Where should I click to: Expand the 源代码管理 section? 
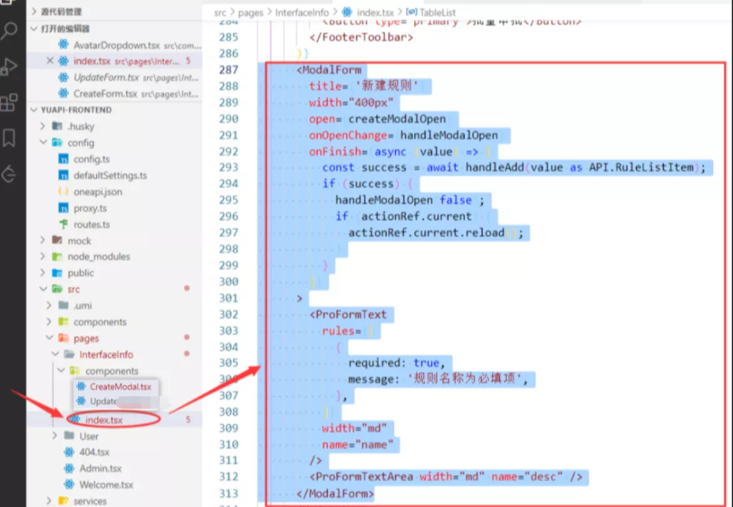[34, 11]
